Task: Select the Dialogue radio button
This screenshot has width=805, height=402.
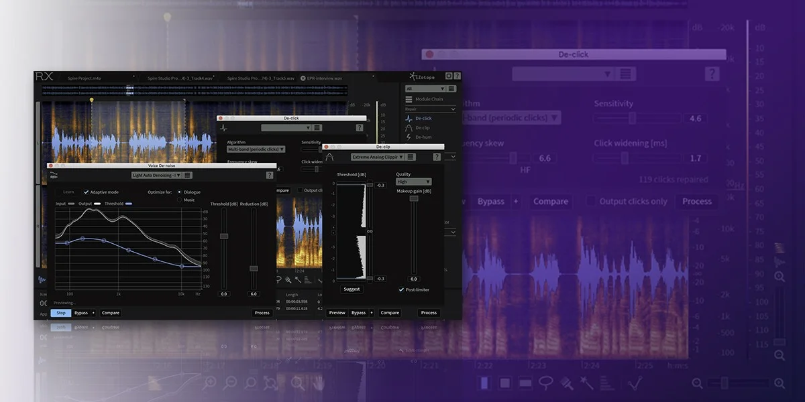Action: [x=179, y=192]
